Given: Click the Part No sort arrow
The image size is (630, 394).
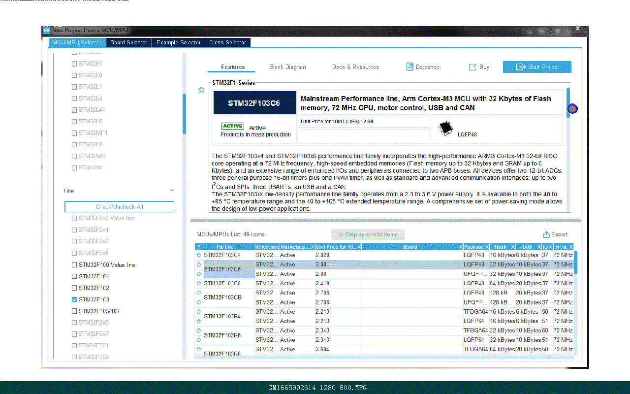Looking at the screenshot, I should tap(238, 247).
